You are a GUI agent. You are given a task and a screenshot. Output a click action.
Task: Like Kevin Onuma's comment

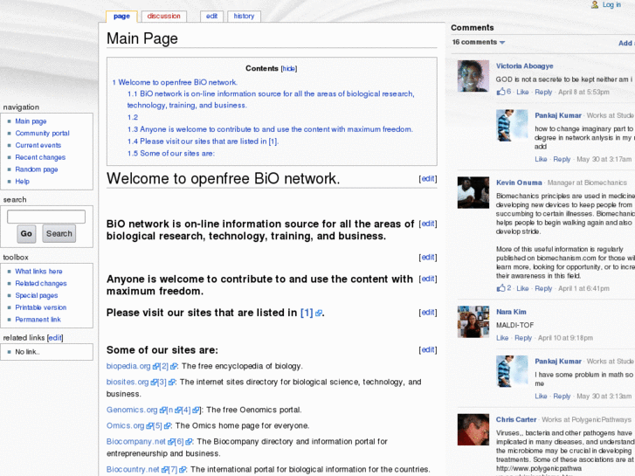coord(522,288)
